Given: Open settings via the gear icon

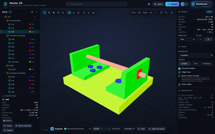Looking at the screenshot, I should click(x=149, y=4).
